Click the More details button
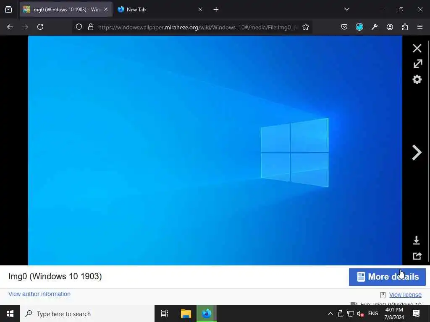430x322 pixels. [387, 277]
